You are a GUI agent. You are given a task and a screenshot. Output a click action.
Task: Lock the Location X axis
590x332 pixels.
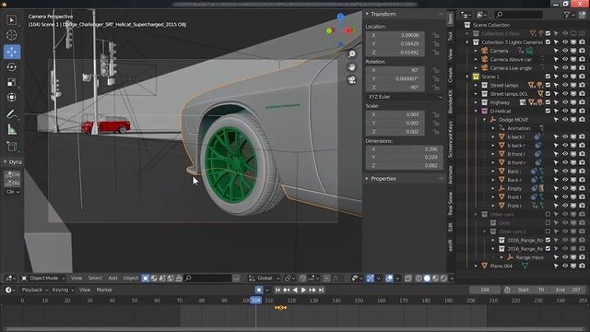(436, 35)
